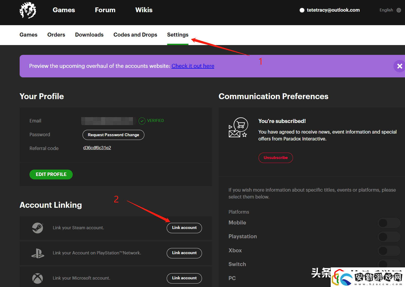Click the blurred email address field

pos(107,121)
